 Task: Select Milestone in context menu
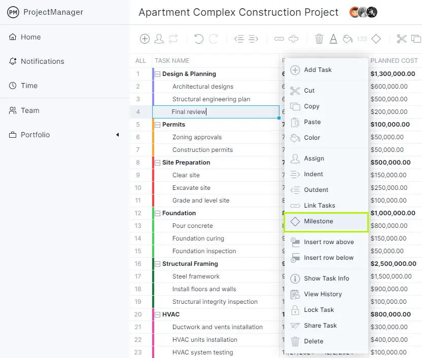coord(326,221)
